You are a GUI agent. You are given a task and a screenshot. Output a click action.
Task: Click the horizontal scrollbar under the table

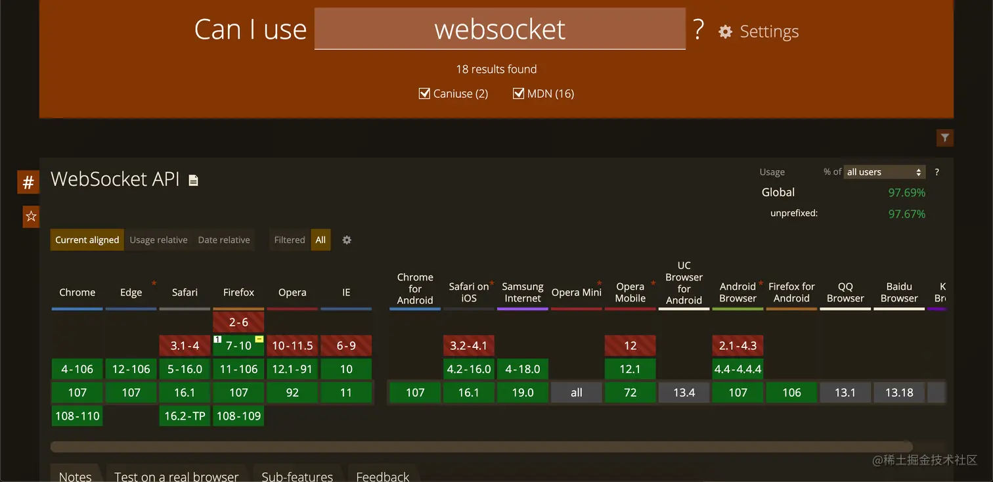[481, 447]
